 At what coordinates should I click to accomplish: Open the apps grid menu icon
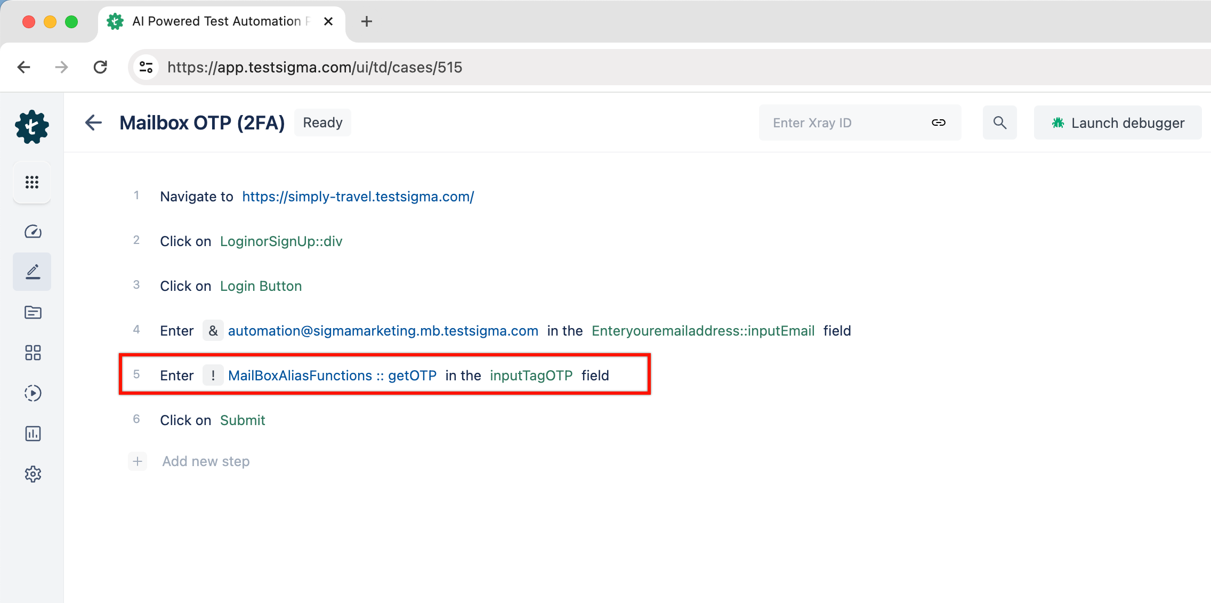(x=32, y=182)
